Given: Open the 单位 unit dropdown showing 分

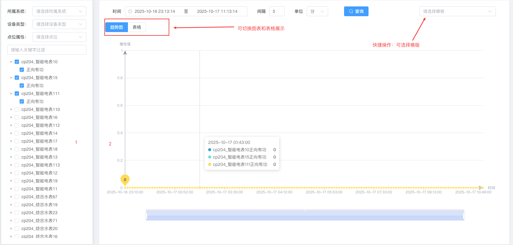Looking at the screenshot, I should 317,11.
